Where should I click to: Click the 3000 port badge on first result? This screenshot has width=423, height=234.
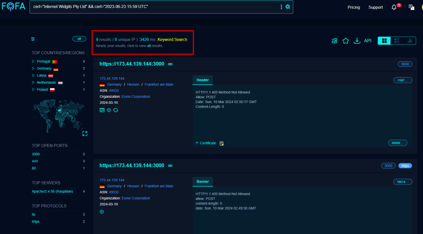pos(405,64)
